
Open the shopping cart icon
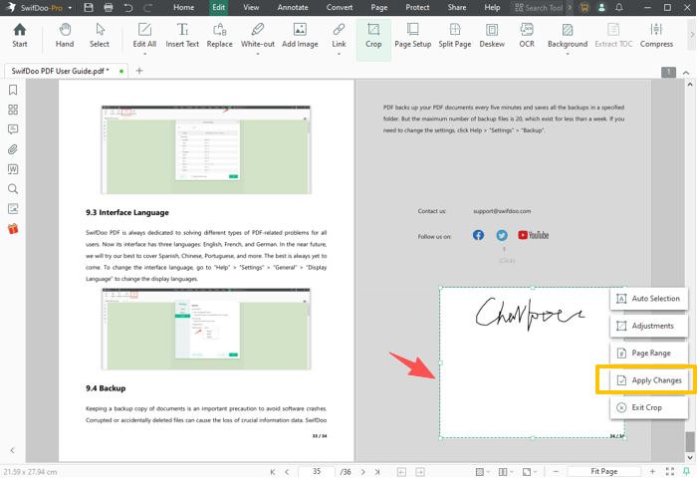point(584,8)
